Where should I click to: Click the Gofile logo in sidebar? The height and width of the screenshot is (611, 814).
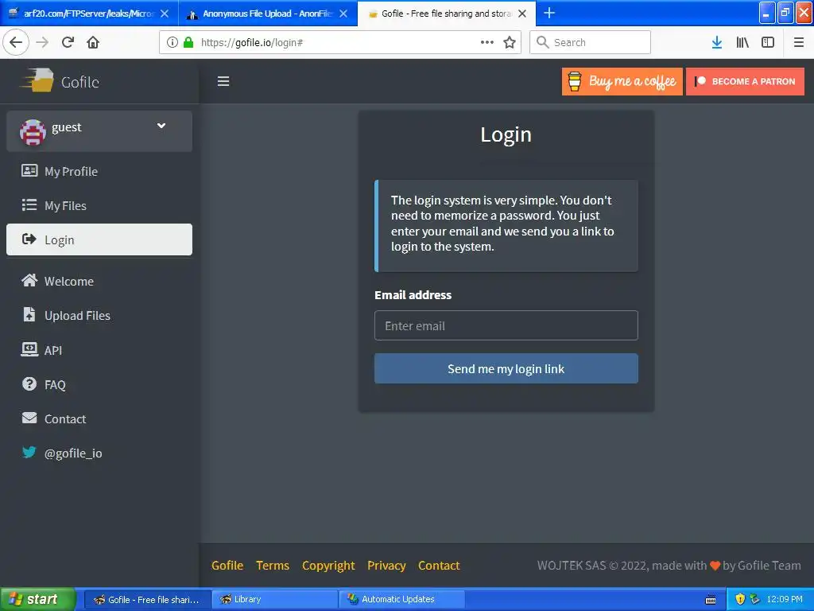point(60,81)
